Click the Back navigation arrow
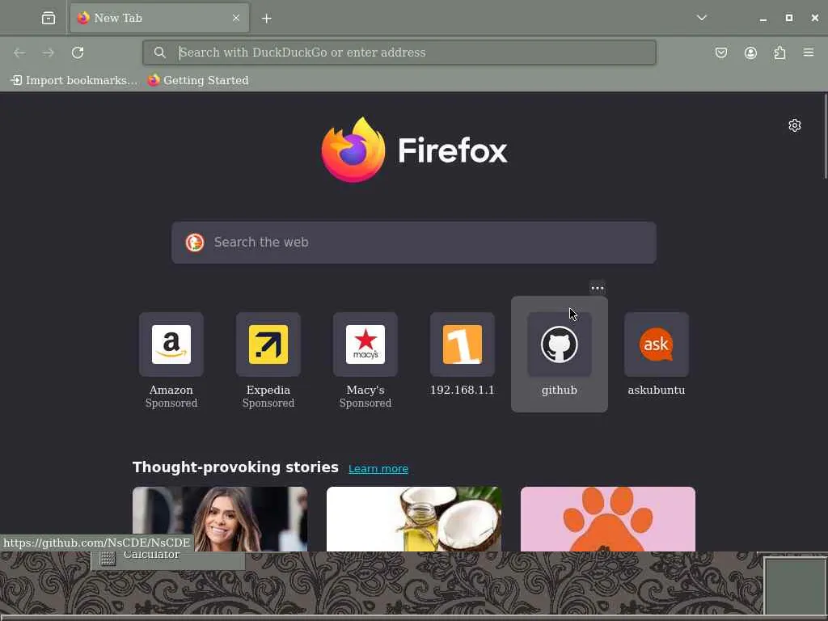This screenshot has width=828, height=621. pos(19,53)
